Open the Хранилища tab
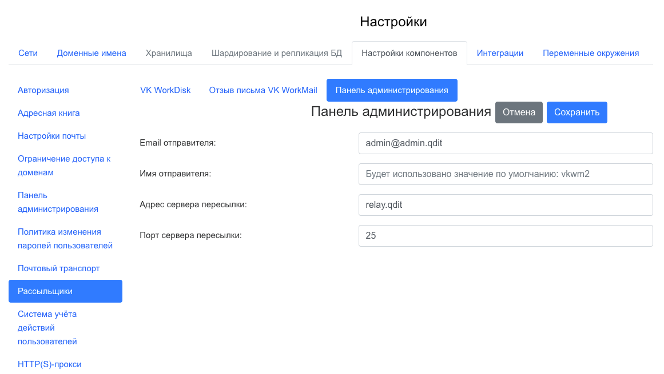 [169, 53]
